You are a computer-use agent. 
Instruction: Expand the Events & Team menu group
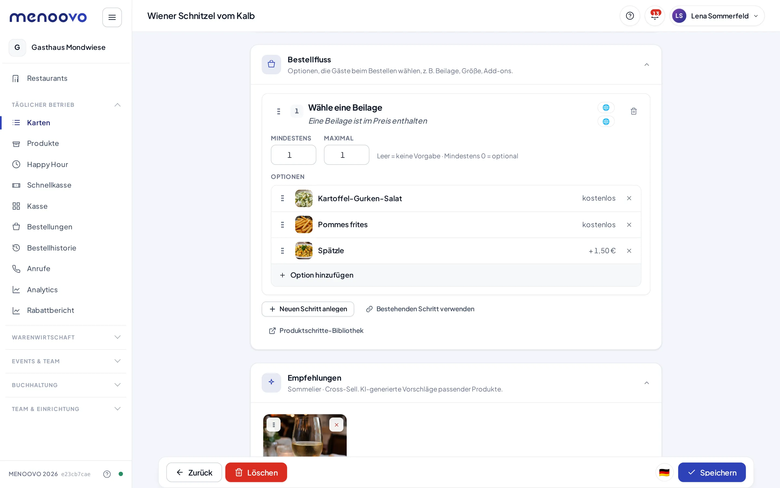pyautogui.click(x=117, y=361)
